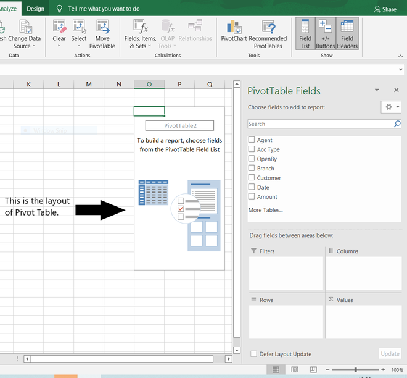Expand the Clear dropdown arrow

pos(59,46)
